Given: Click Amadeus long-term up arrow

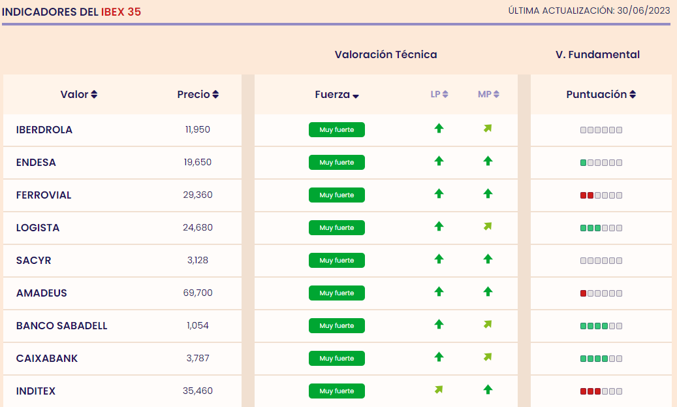Looking at the screenshot, I should click(x=439, y=292).
